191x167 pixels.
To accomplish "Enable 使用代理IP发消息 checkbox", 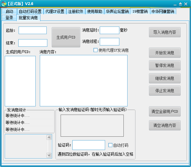I will 96,50.
